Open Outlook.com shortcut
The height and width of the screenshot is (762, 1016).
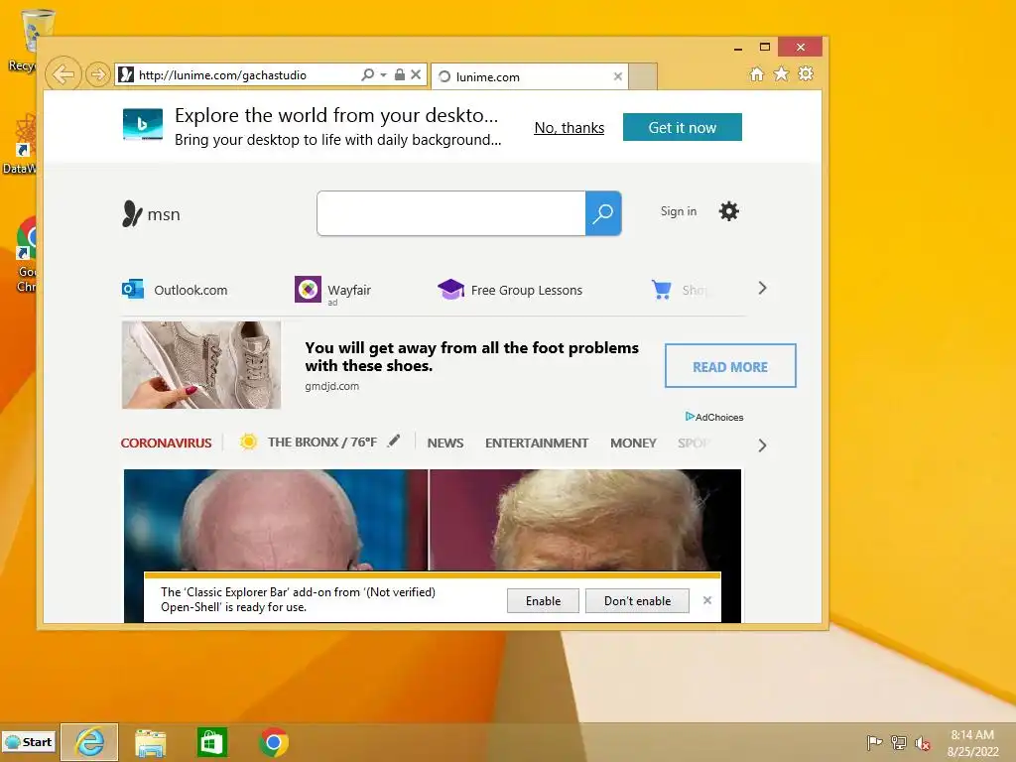(175, 290)
